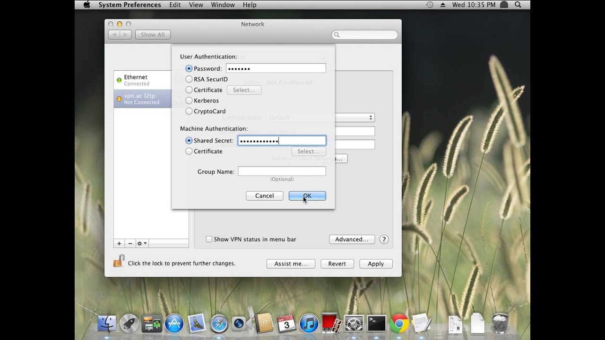
Task: Open Calendar icon in the Dock
Action: click(287, 324)
